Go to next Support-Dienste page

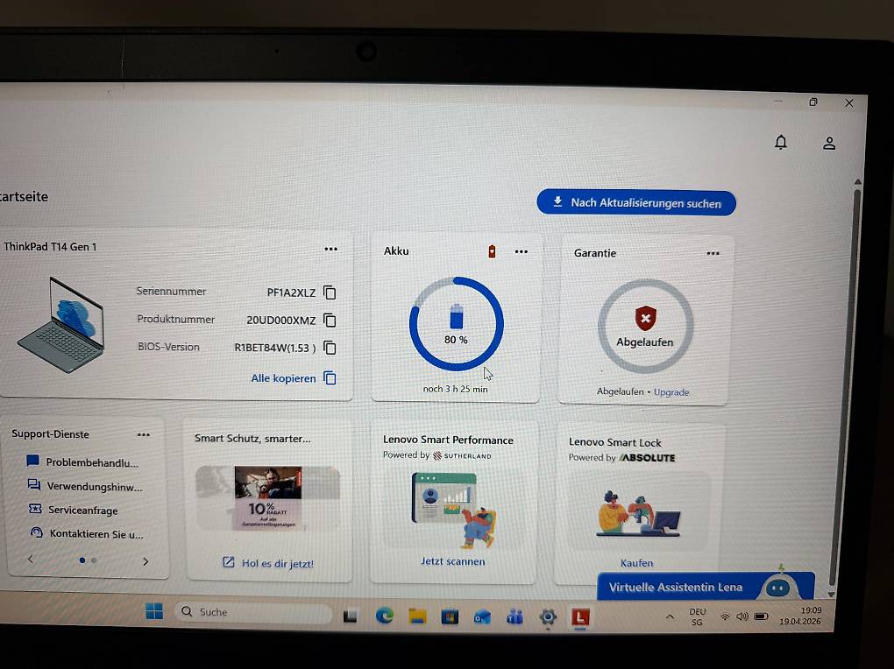145,561
